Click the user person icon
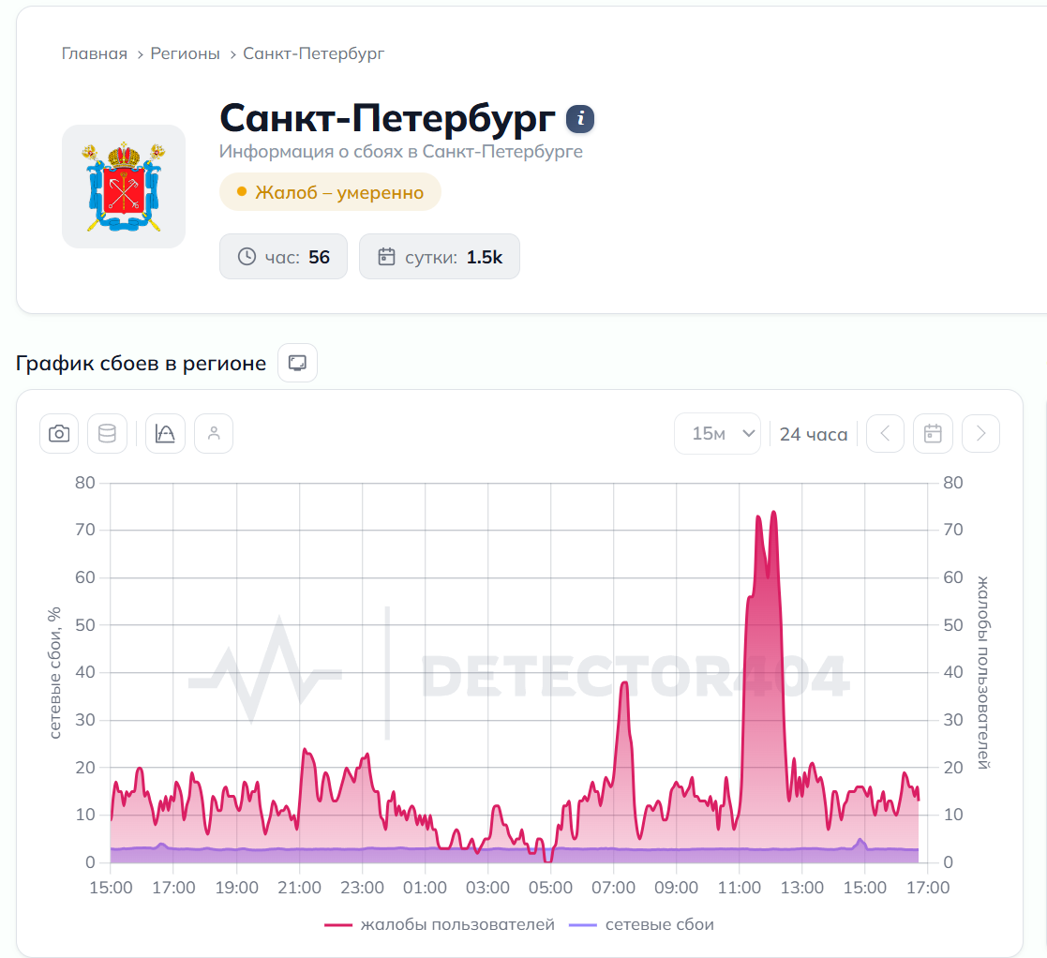Screen dimensions: 1047x958 [x=214, y=434]
